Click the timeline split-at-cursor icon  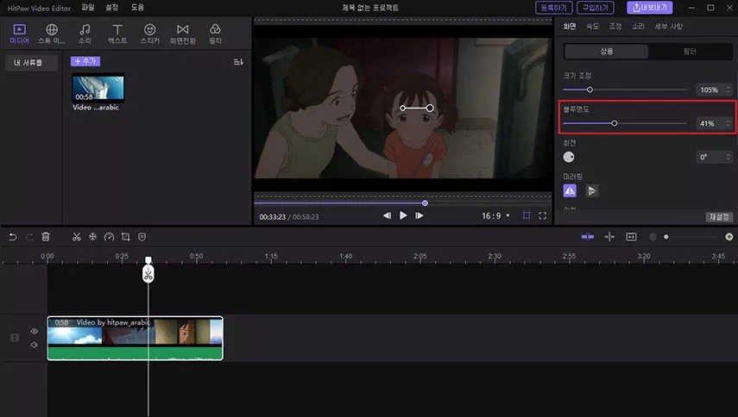pyautogui.click(x=609, y=237)
